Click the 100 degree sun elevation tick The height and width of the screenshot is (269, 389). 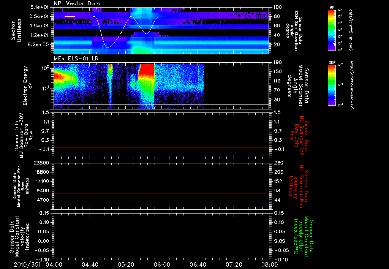[278, 7]
